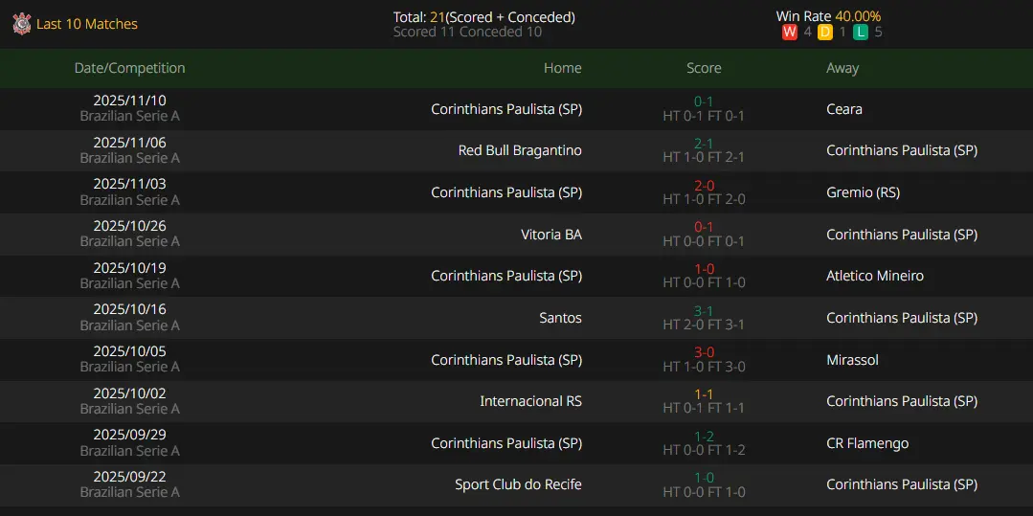
Task: Open Ceara team link
Action: [844, 109]
